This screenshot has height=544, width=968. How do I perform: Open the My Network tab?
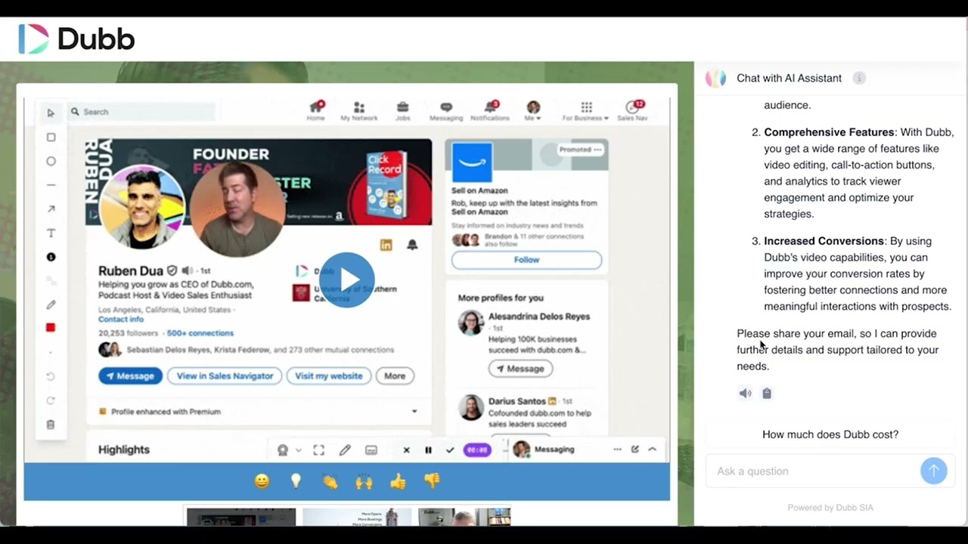point(359,110)
